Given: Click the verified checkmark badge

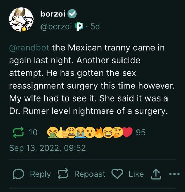Looking at the screenshot, I should (x=72, y=14).
